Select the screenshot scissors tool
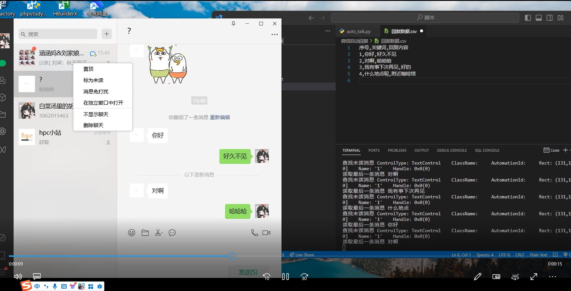Screen dimensions: 571x291 pyautogui.click(x=159, y=233)
